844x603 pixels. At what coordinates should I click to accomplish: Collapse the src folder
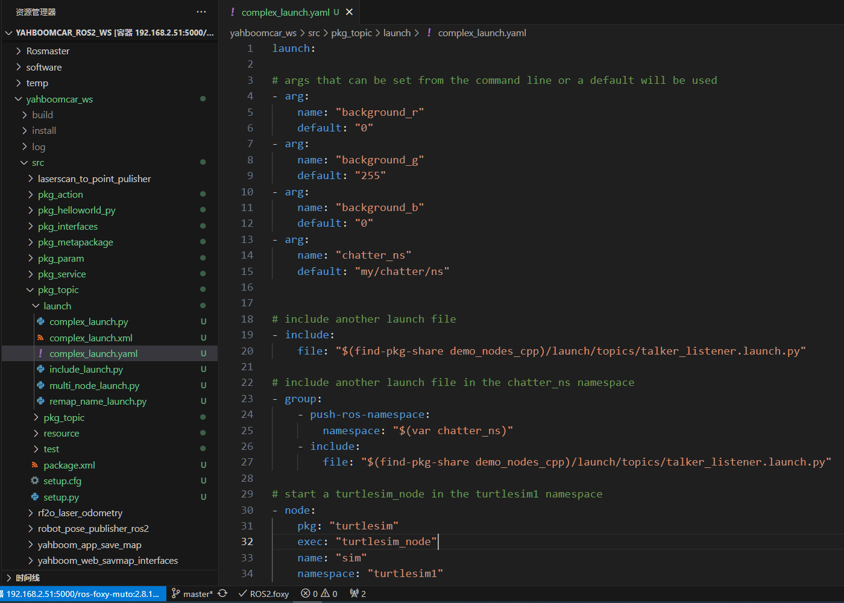click(x=25, y=162)
